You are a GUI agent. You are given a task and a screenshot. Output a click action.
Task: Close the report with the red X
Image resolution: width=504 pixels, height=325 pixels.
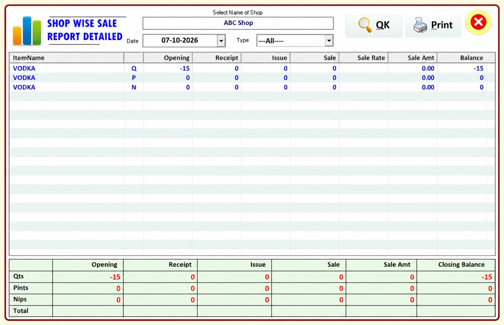pyautogui.click(x=478, y=22)
